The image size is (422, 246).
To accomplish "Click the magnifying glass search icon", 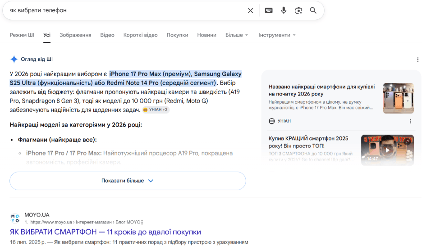I will tap(313, 10).
